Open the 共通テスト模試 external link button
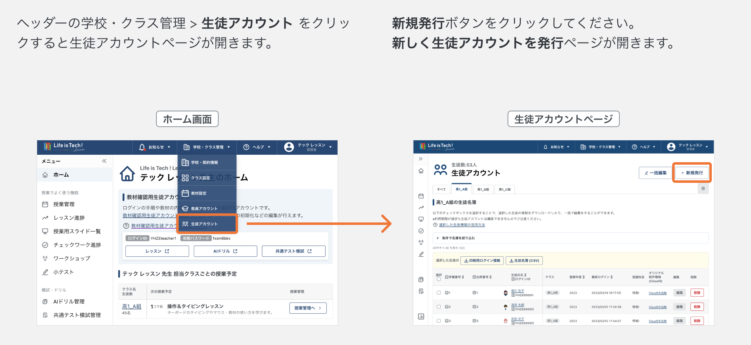The width and height of the screenshot is (751, 345). coord(293,251)
